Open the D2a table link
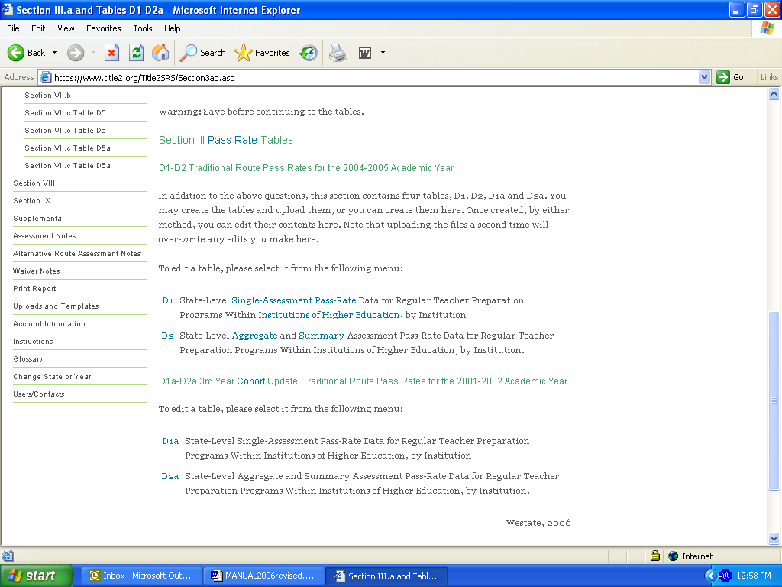 170,476
